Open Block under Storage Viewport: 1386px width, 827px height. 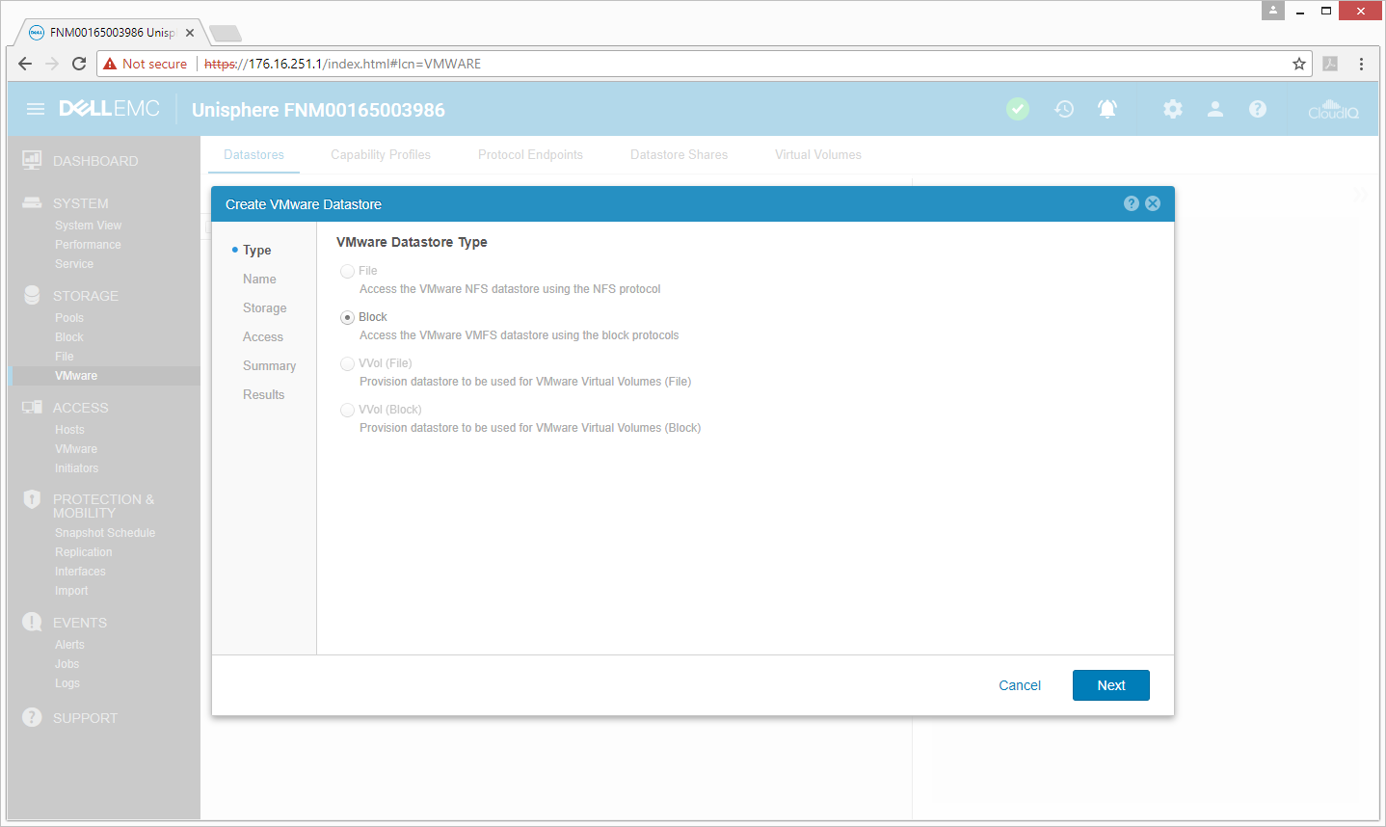click(69, 337)
